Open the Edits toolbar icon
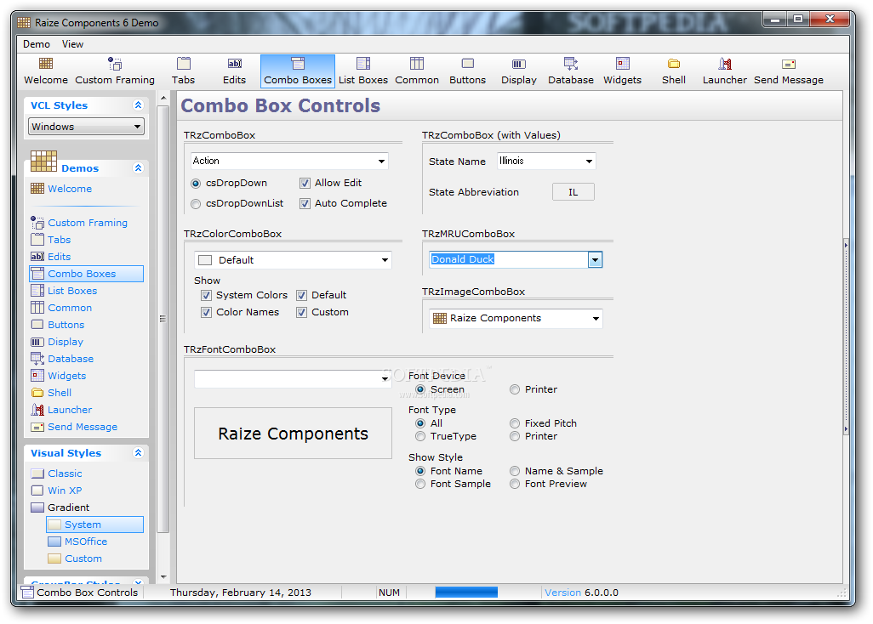The height and width of the screenshot is (624, 873). (x=234, y=64)
